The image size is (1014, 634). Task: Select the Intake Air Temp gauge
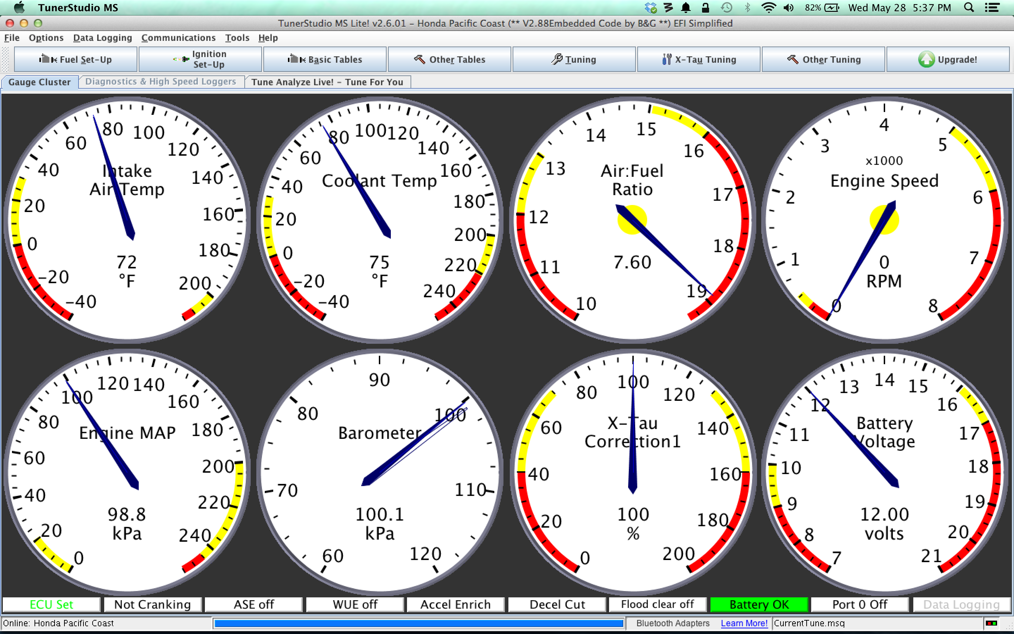127,219
